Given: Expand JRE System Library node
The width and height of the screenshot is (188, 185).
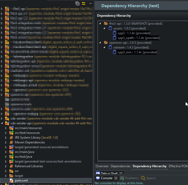Looking at the screenshot, I should [x=6, y=138].
